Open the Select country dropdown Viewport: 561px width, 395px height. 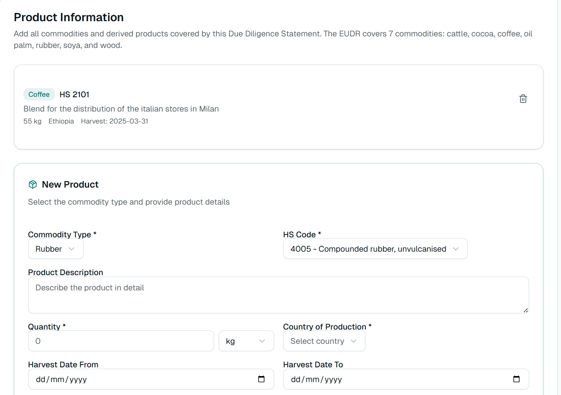(324, 341)
